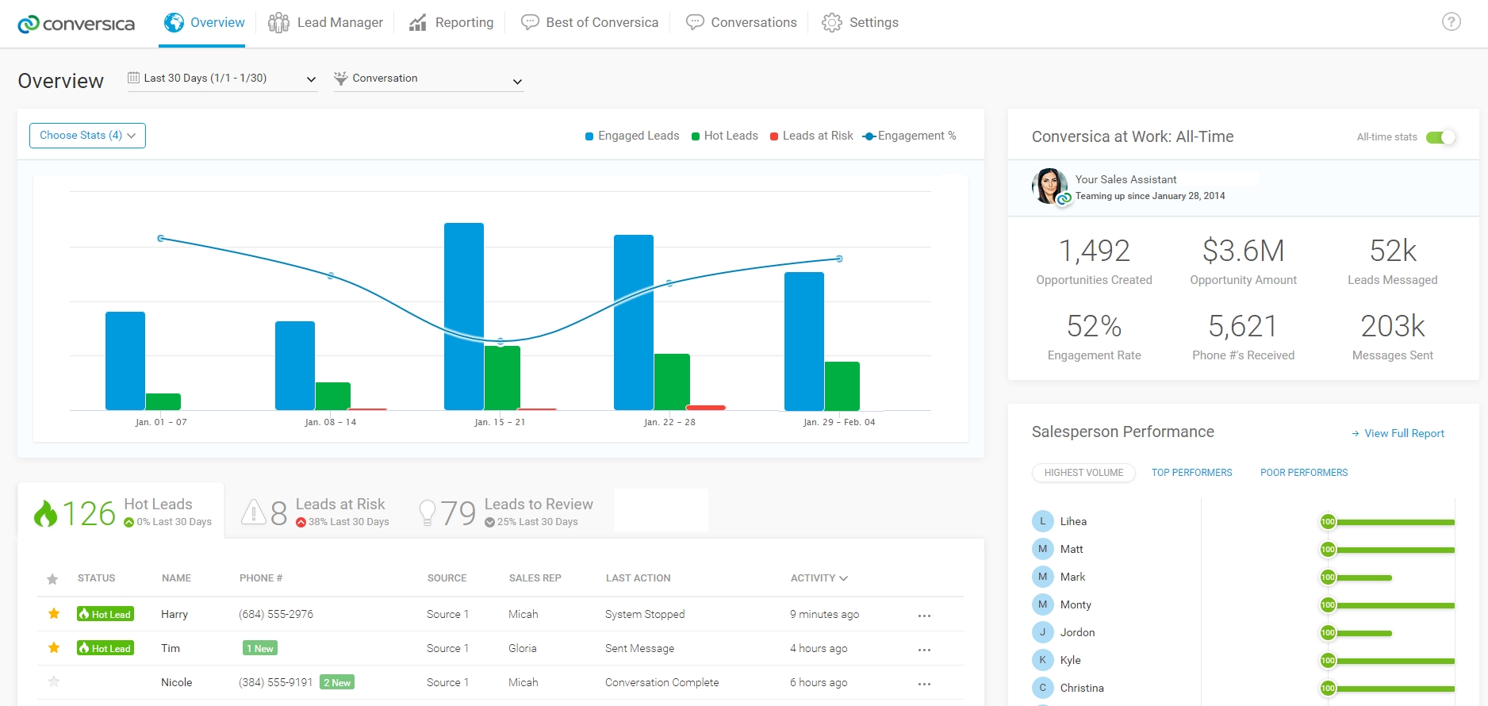Open the Conversations tab
The width and height of the screenshot is (1488, 706).
741,23
